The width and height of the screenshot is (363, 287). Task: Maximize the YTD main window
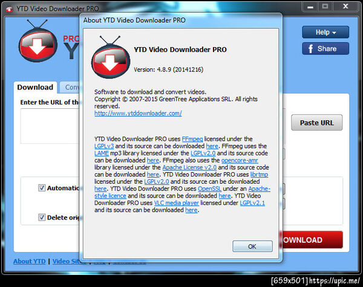coord(325,7)
